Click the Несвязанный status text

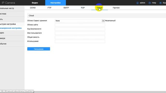110,21
